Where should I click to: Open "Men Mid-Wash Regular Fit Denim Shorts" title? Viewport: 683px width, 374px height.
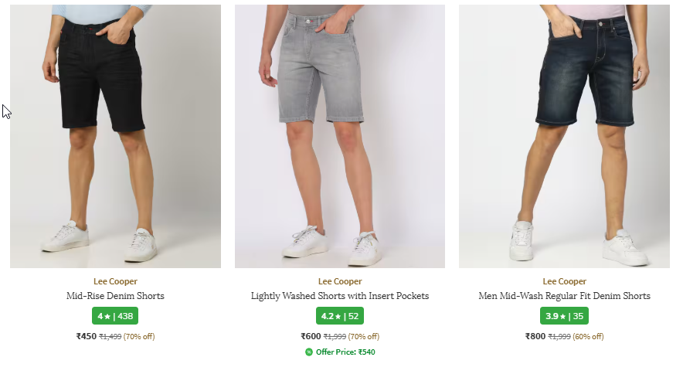564,296
